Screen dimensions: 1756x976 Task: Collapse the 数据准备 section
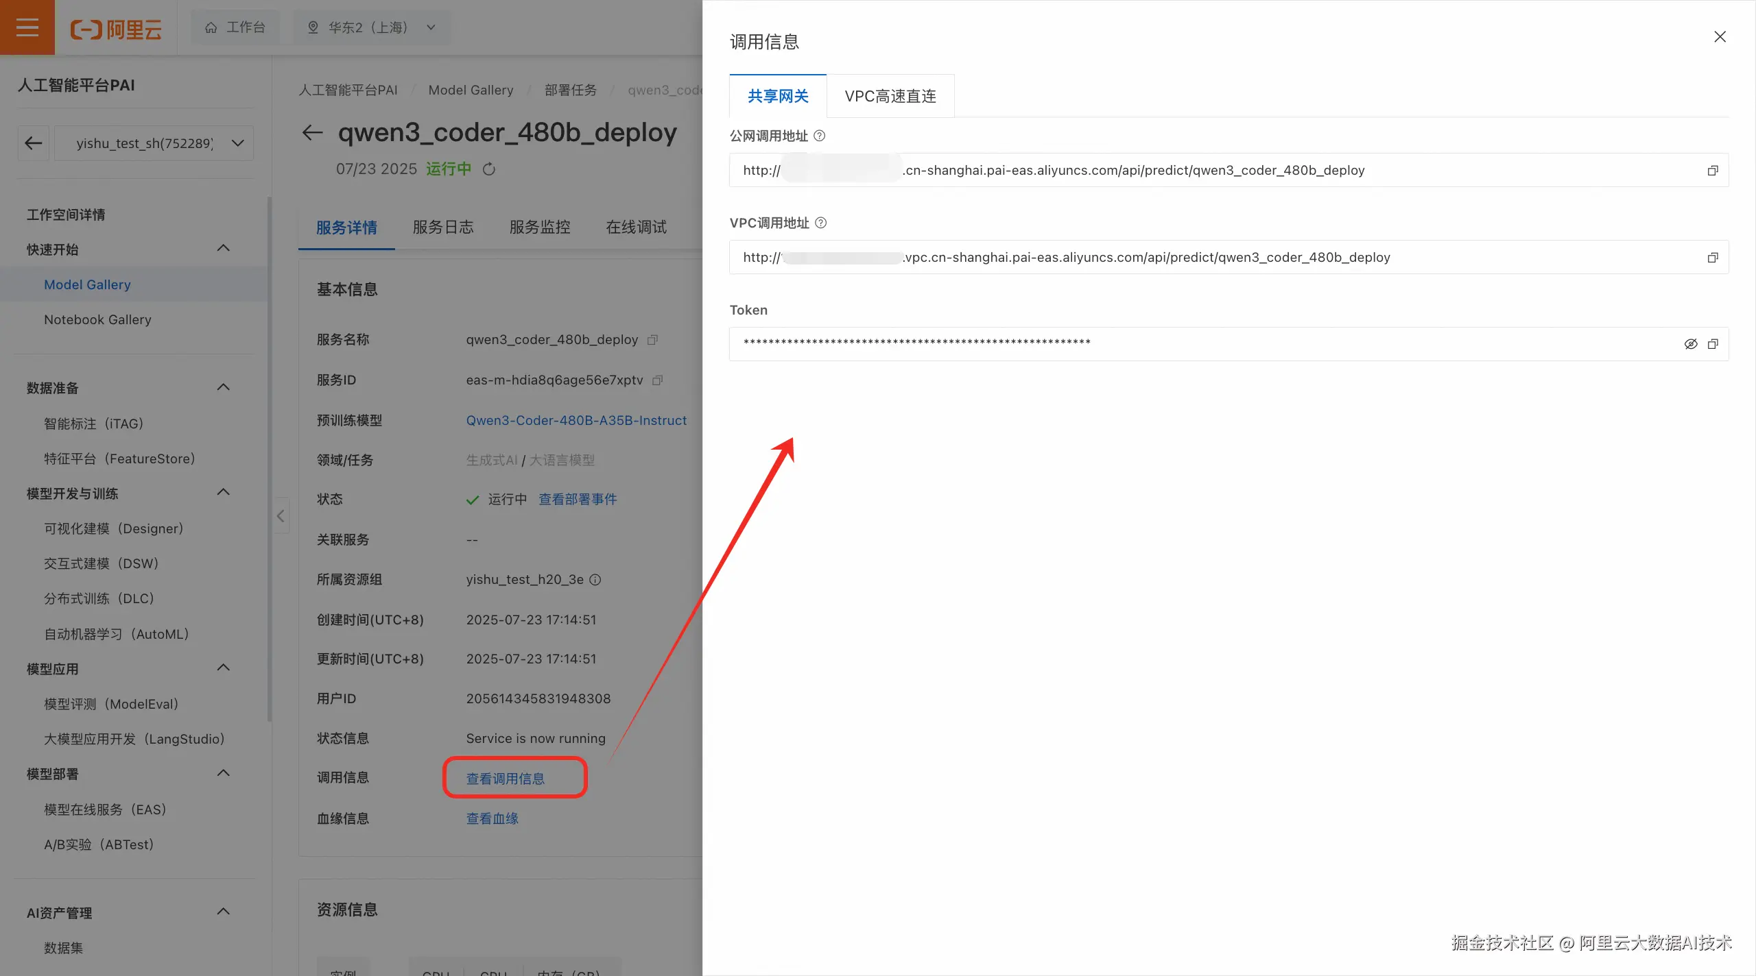point(223,387)
